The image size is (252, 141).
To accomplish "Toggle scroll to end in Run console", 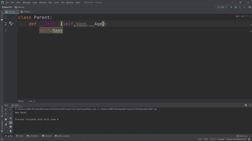I will coord(11,123).
